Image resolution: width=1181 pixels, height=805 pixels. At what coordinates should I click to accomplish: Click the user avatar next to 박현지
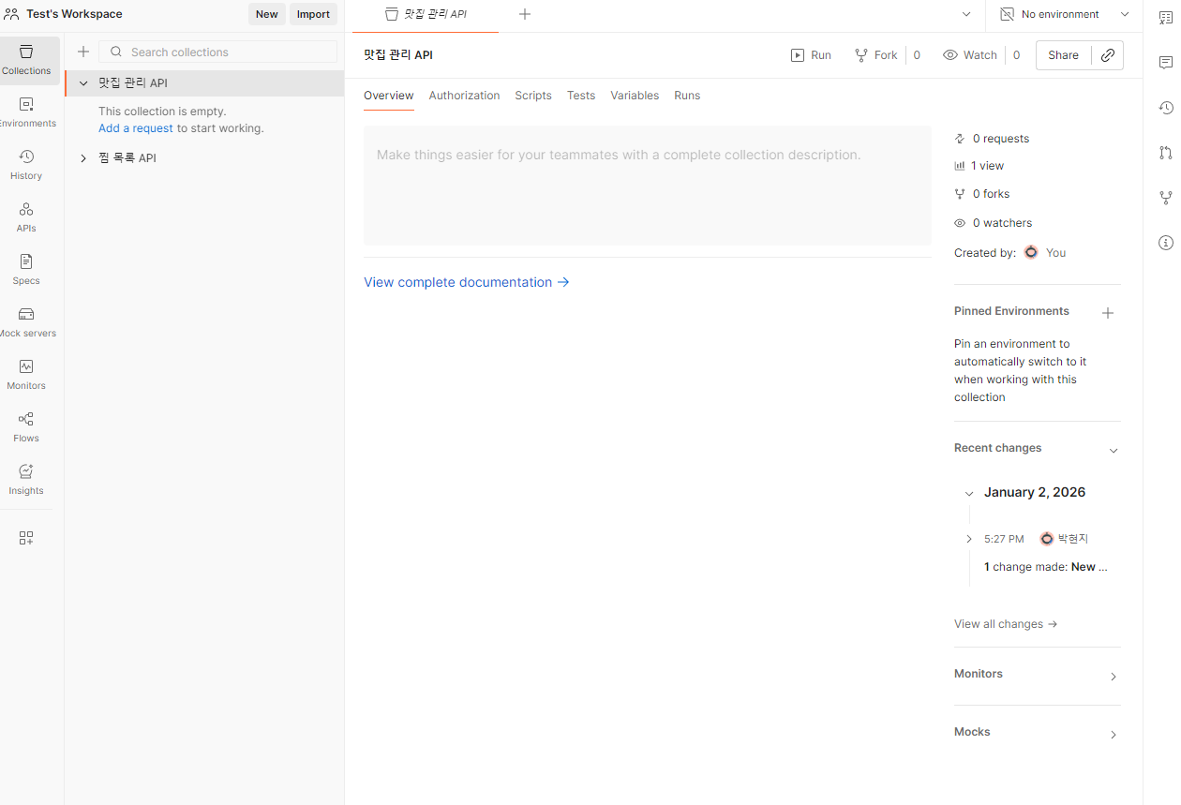1047,539
